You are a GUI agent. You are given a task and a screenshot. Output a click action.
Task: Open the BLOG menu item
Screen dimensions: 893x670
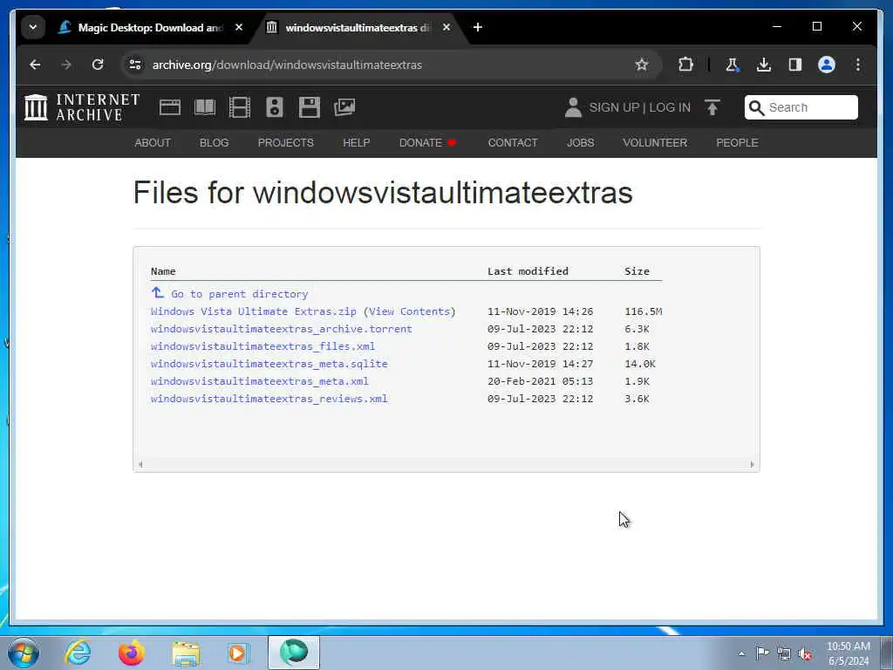coord(215,143)
